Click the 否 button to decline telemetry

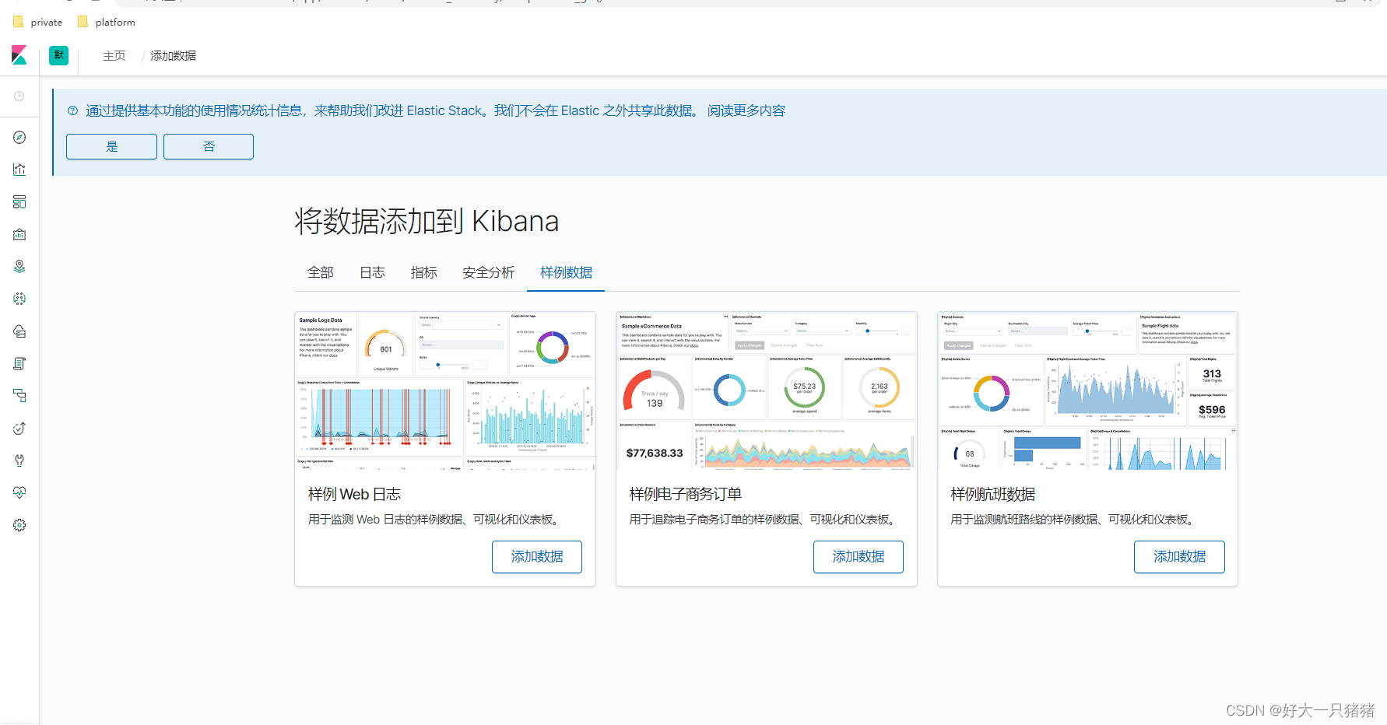coord(209,146)
